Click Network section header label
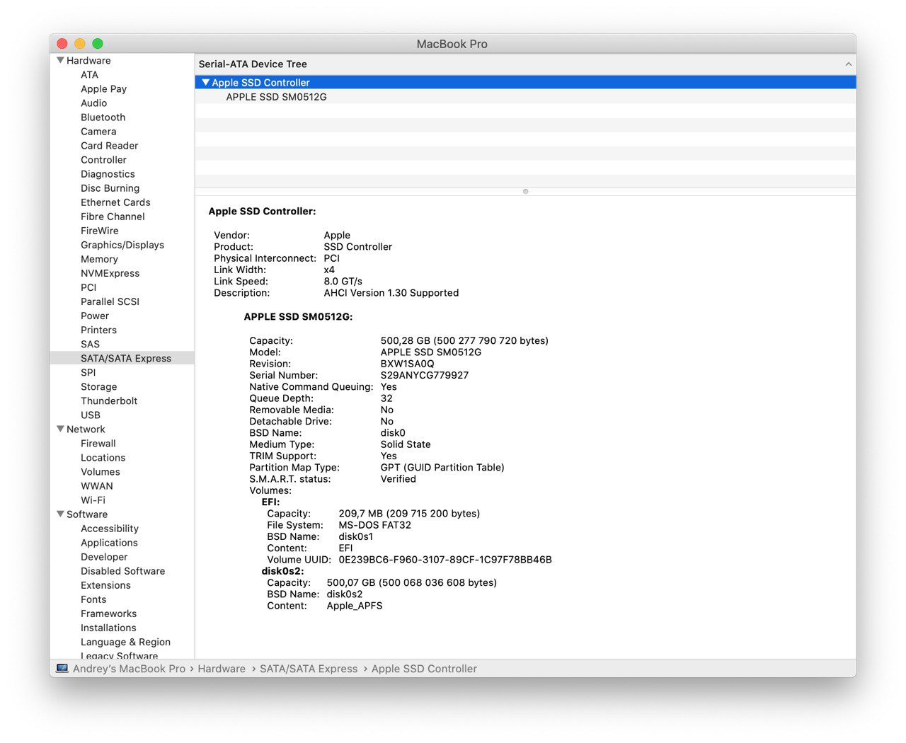This screenshot has width=906, height=743. [x=86, y=430]
